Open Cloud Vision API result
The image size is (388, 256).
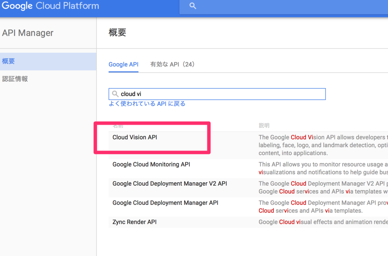(135, 137)
